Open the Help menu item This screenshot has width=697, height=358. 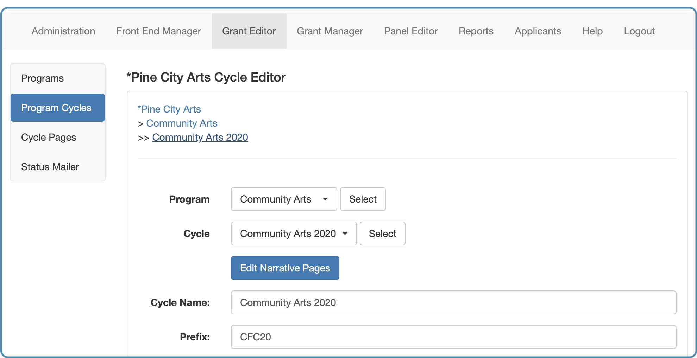[592, 31]
